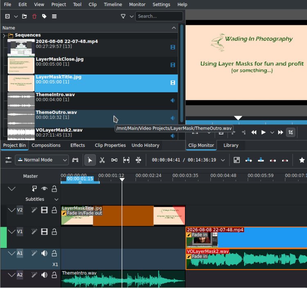Click the red Delete Clip trash icon
Screen dimensions: 307x288
34,16
